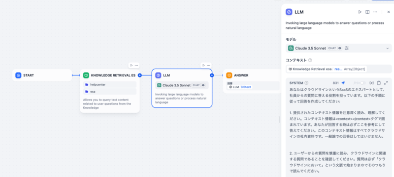Expand the Claude 3.5 Sonnet model dropdown

(x=338, y=48)
